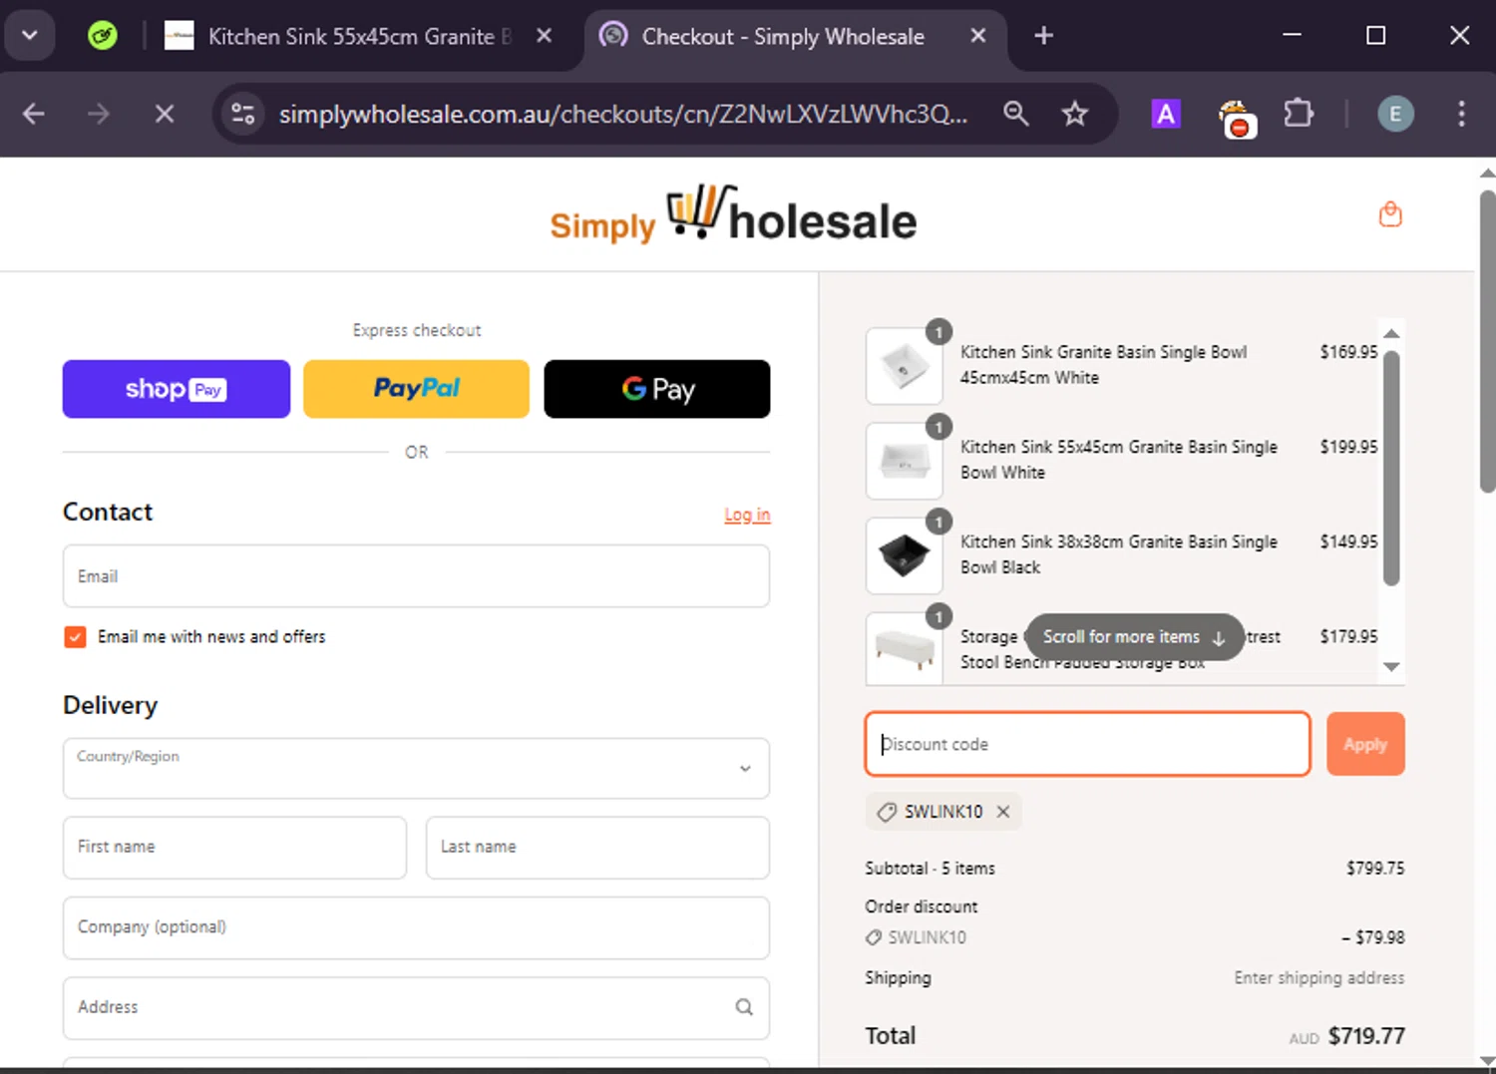1496x1074 pixels.
Task: Open the E profile avatar
Action: point(1395,114)
